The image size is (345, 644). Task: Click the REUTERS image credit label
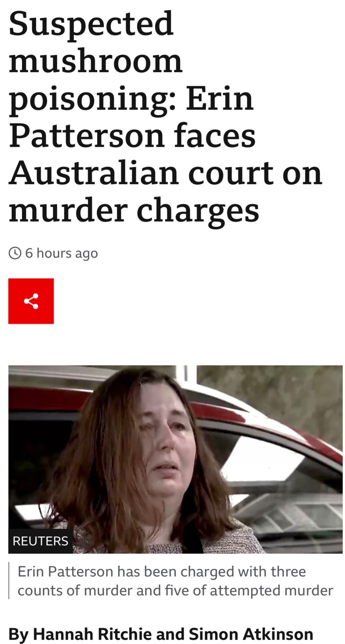[40, 541]
